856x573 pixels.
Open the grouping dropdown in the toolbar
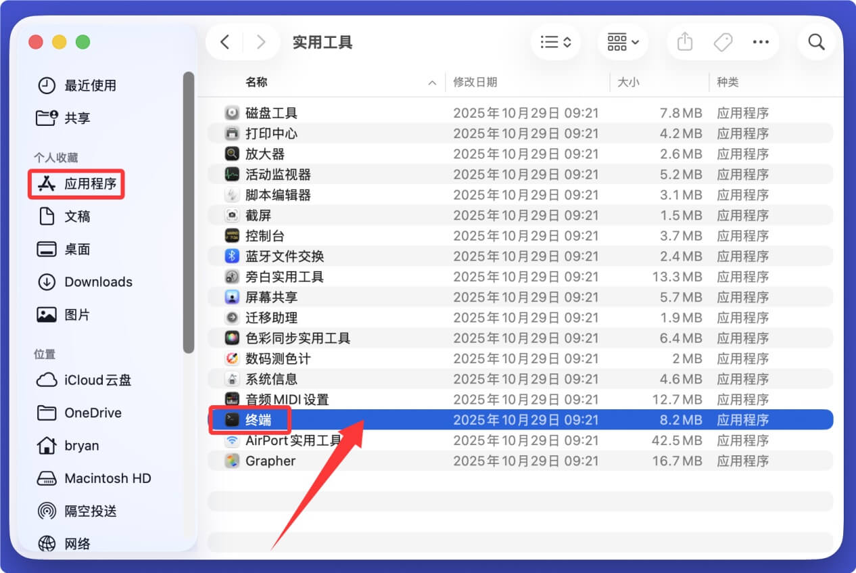click(622, 41)
